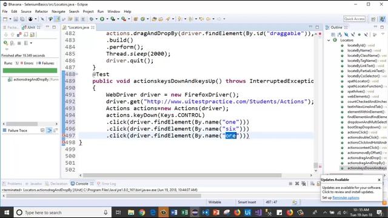Click the Quick Access field
Viewport: 388px width, 218px height.
(x=354, y=19)
